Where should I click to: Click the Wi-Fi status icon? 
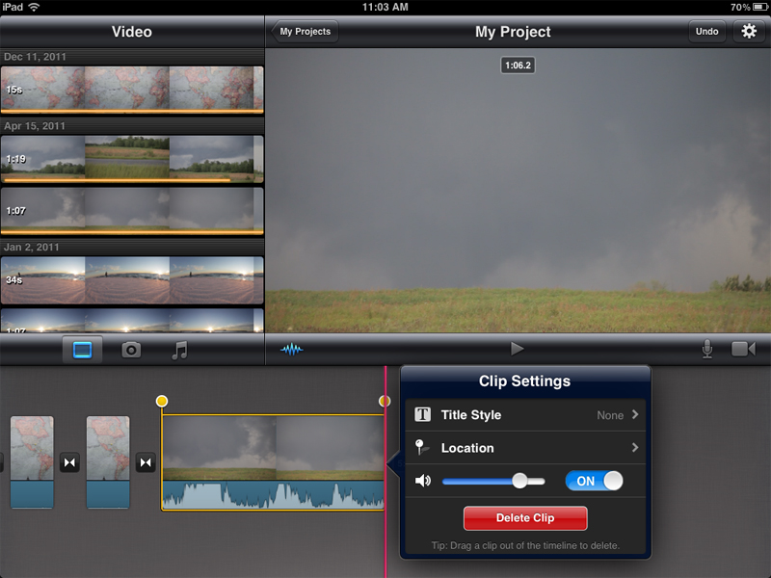pyautogui.click(x=35, y=7)
